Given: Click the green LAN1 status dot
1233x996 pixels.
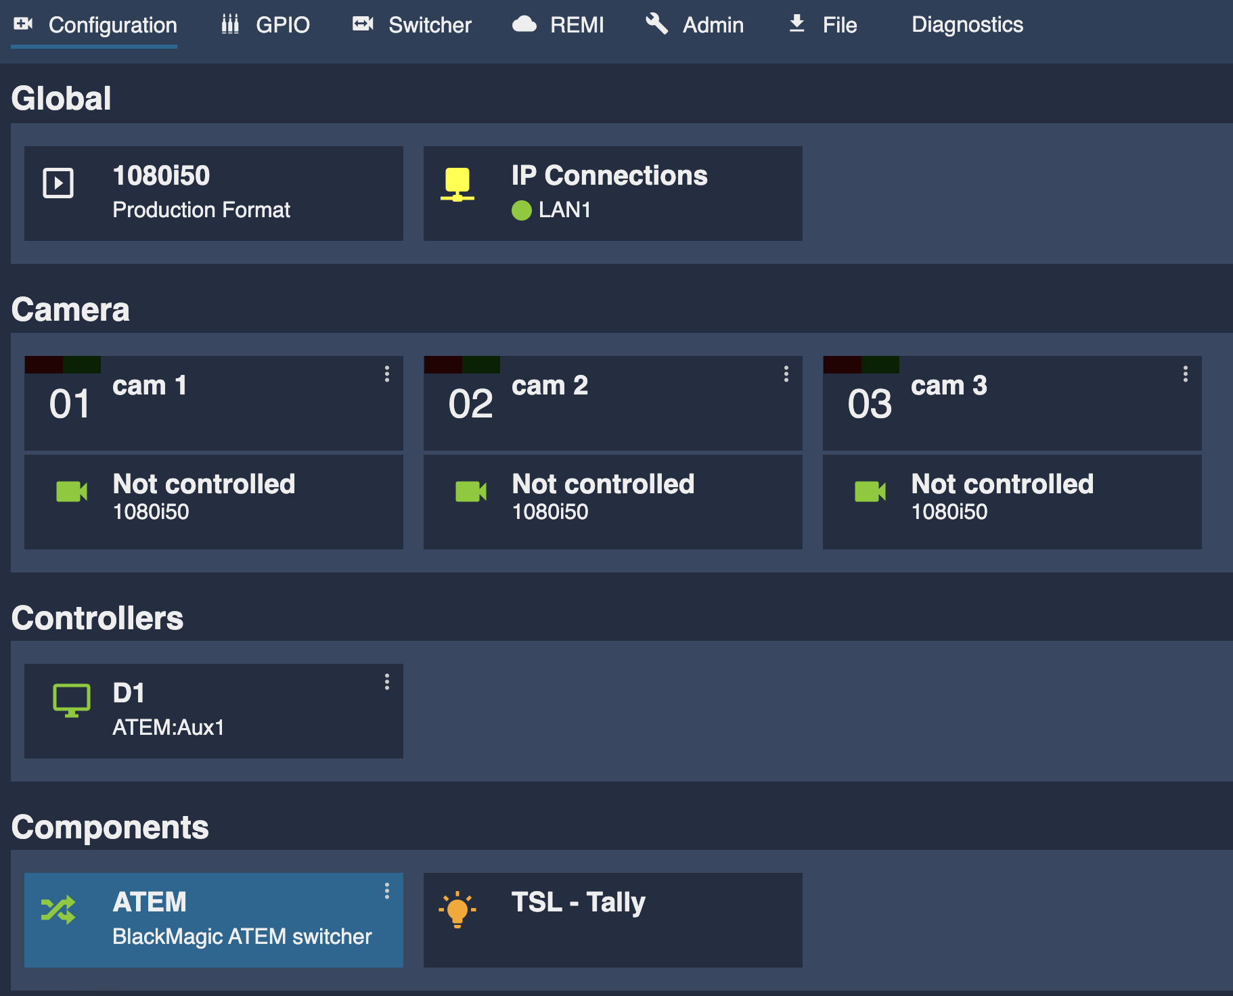Looking at the screenshot, I should (522, 210).
